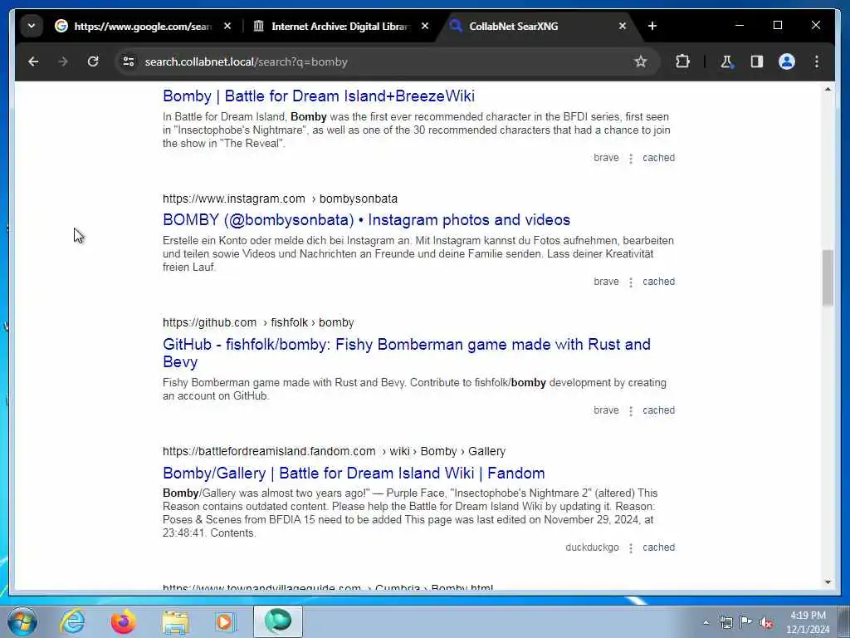Screen dimensions: 850x638
Task: Switch to the Internet Archive tab
Action: tap(340, 26)
